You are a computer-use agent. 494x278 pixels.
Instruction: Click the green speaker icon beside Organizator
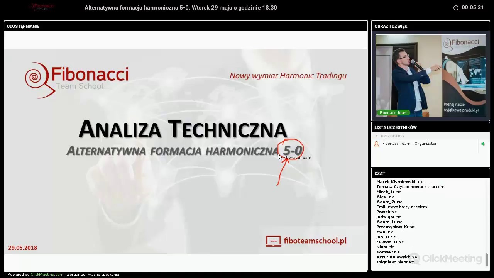[x=482, y=144]
